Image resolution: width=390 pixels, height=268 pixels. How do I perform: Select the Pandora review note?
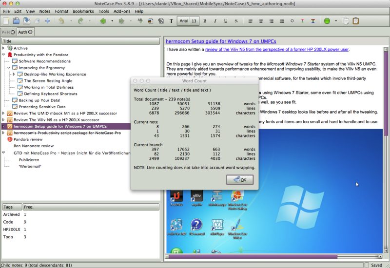click(x=28, y=139)
